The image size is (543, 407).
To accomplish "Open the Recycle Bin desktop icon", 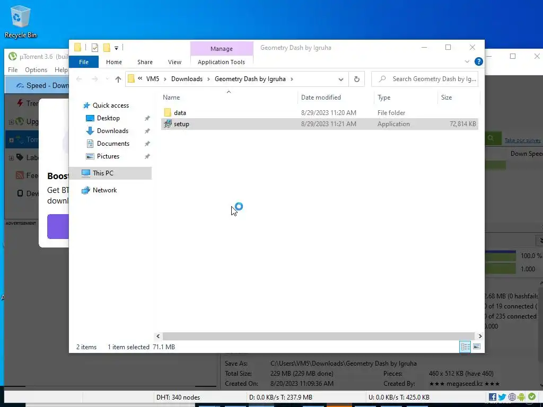I will click(x=20, y=21).
